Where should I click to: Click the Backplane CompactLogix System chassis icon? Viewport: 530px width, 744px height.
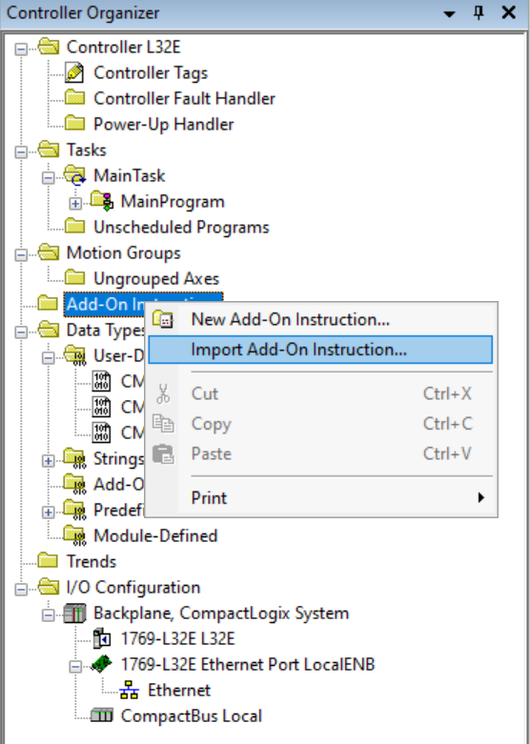(x=75, y=613)
